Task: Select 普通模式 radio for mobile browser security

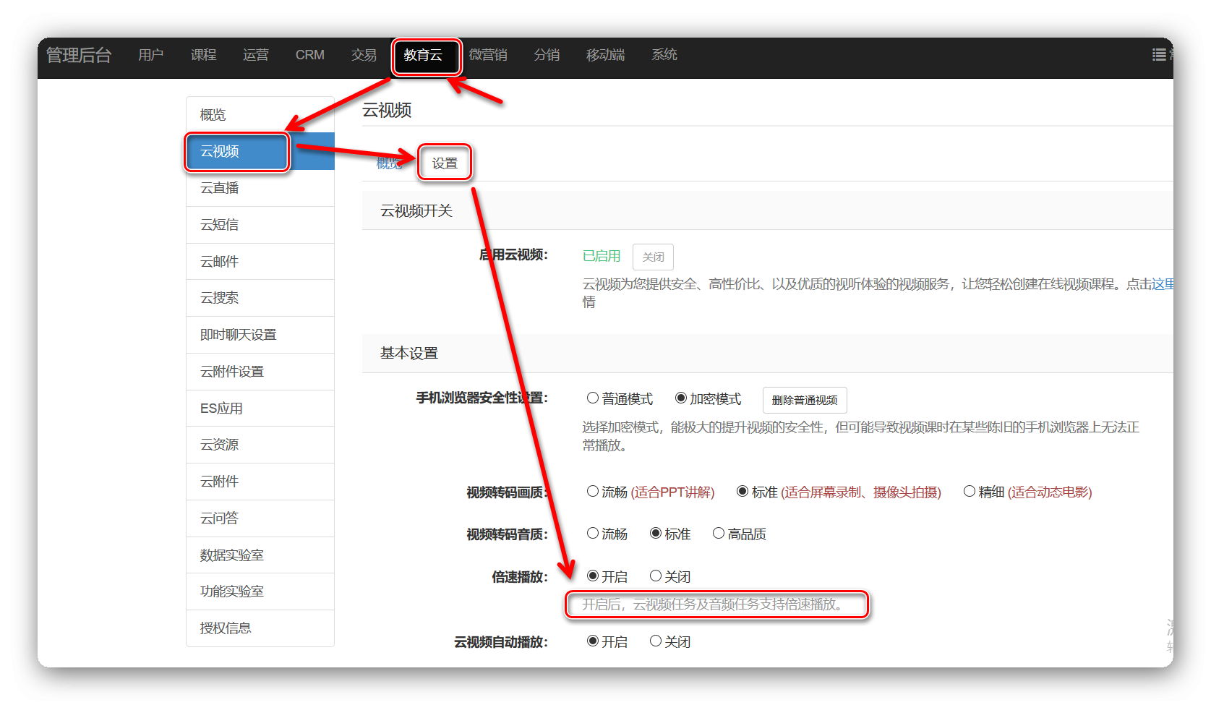Action: tap(593, 398)
